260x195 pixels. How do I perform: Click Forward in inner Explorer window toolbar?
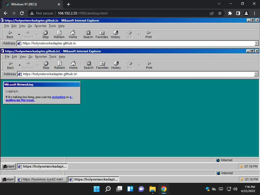28,65
